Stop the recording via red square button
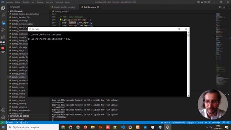The height and width of the screenshot is (130, 231). 3,48
